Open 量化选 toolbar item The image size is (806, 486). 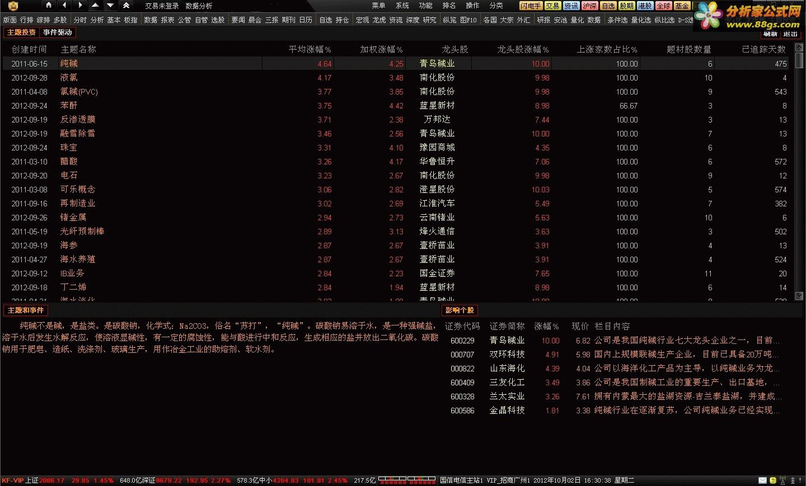pos(641,20)
